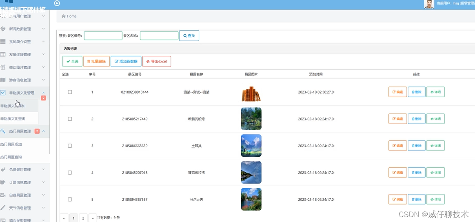Click the orange 批量删除 button
The height and width of the screenshot is (222, 475).
(96, 62)
